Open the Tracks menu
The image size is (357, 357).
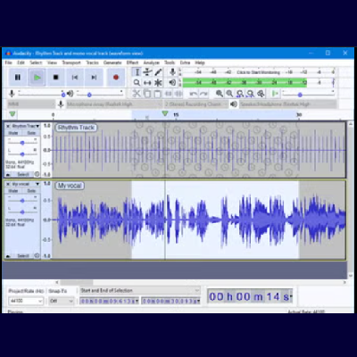click(x=92, y=62)
